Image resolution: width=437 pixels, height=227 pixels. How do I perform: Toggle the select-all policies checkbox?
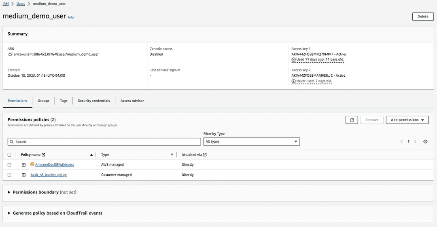[9, 155]
